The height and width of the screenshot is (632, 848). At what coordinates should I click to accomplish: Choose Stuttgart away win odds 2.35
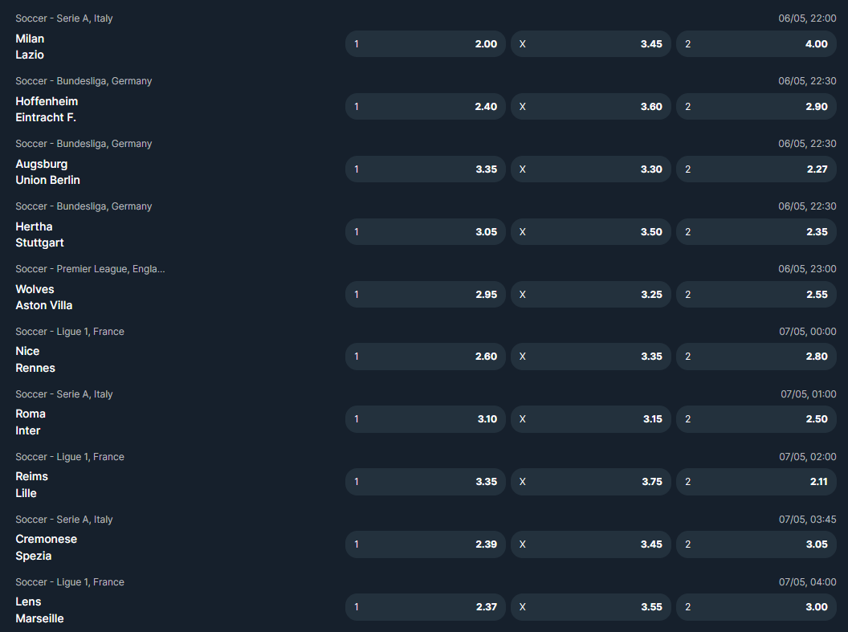click(x=756, y=232)
